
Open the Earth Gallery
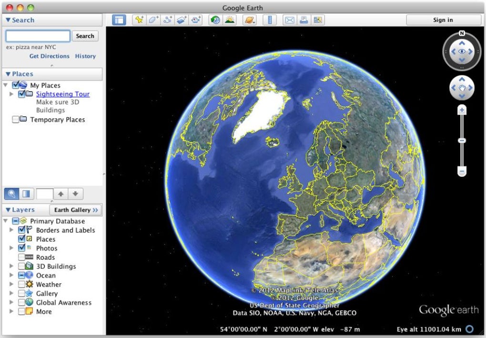[76, 210]
